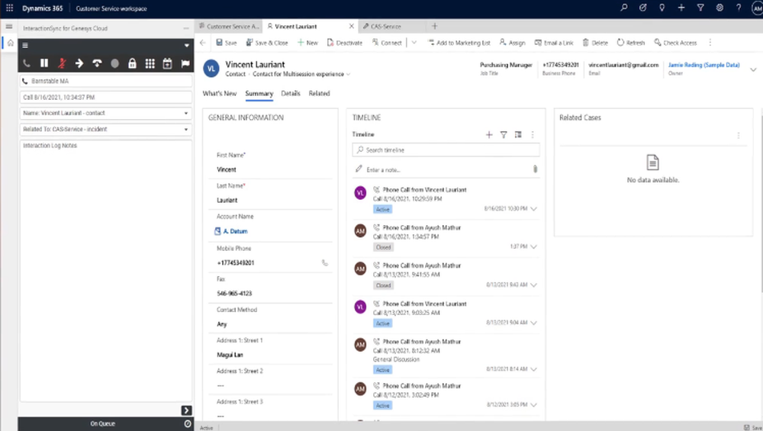Click the back arrow in command bar
This screenshot has width=763, height=431.
pyautogui.click(x=203, y=43)
